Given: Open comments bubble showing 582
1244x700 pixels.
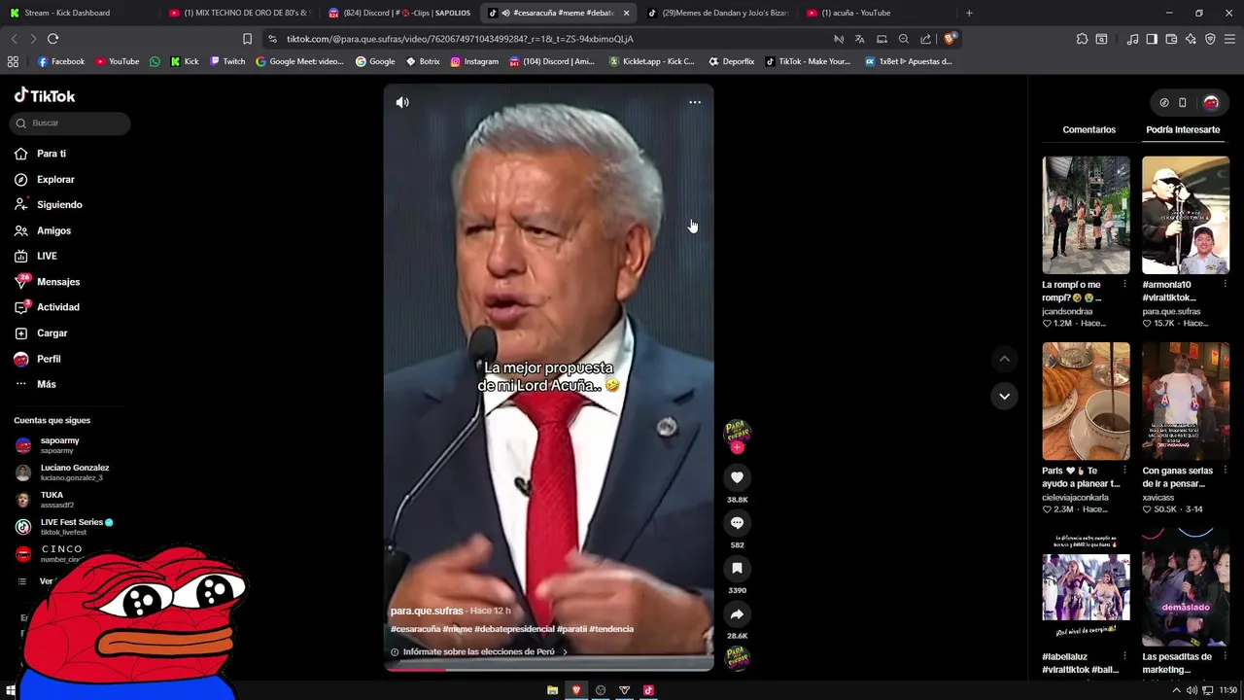Looking at the screenshot, I should pos(737,523).
